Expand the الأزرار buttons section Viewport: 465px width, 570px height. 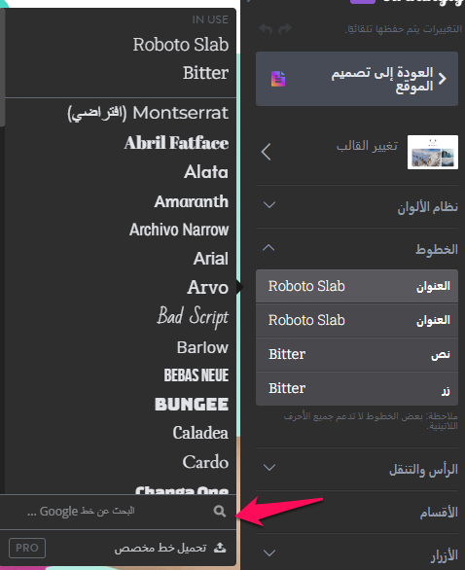click(357, 554)
